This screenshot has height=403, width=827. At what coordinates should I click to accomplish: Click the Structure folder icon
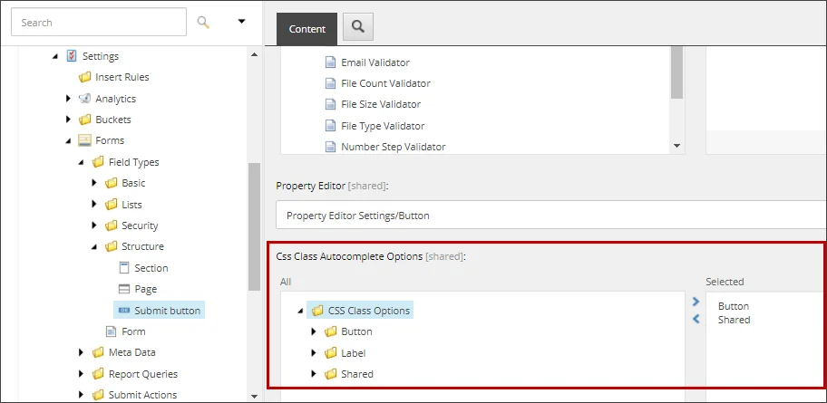[x=111, y=246]
